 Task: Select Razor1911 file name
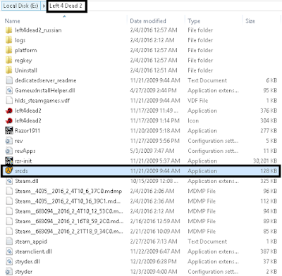pyautogui.click(x=27, y=131)
